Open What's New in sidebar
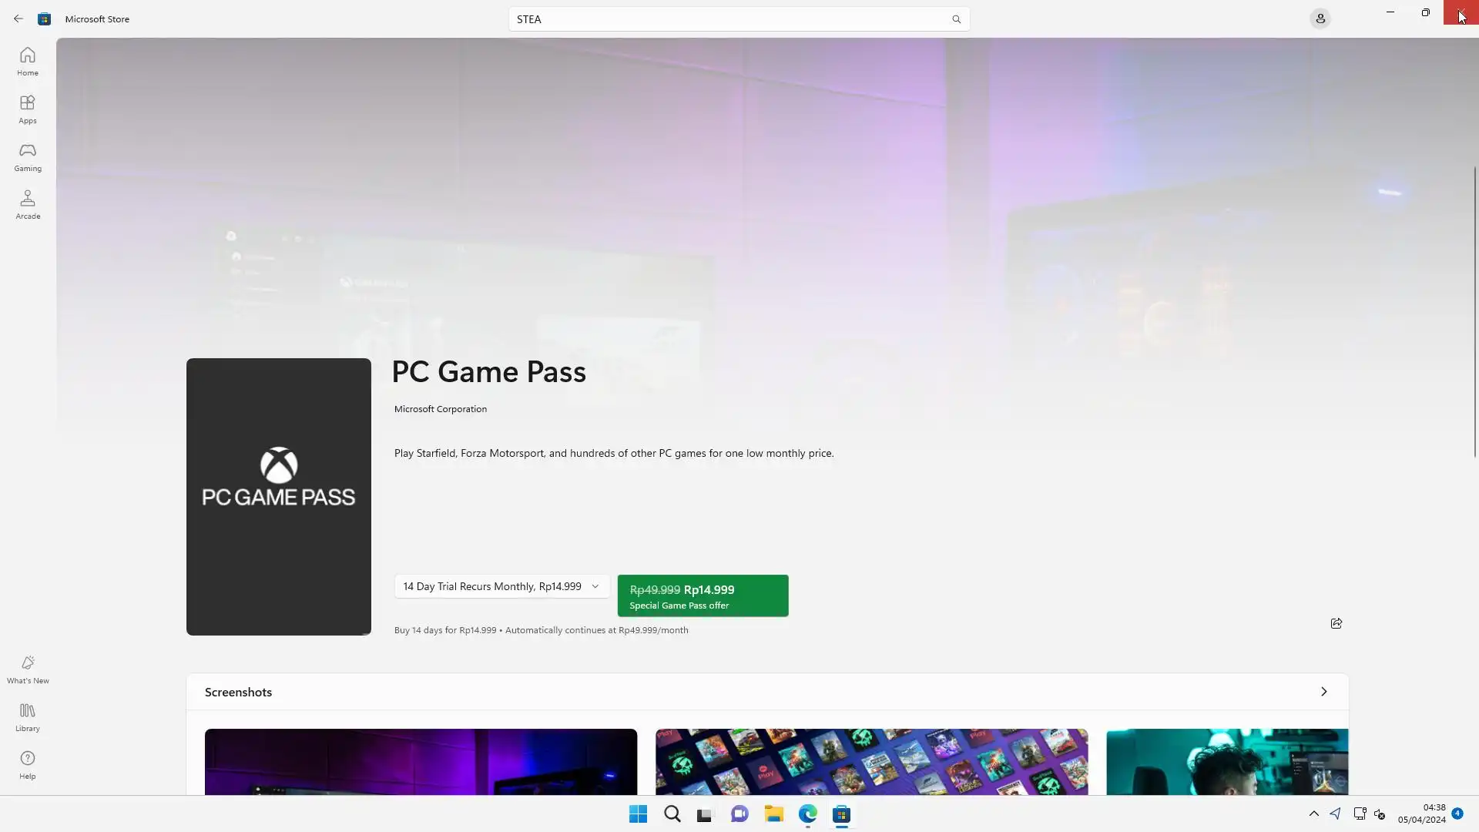1479x832 pixels. tap(28, 669)
